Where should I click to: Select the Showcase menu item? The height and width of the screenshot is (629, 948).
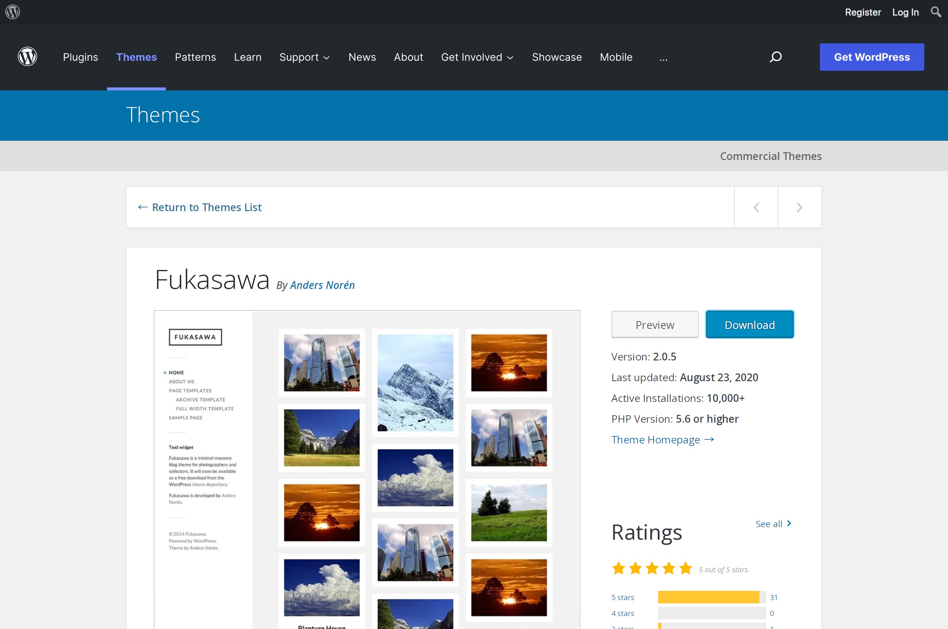(557, 57)
